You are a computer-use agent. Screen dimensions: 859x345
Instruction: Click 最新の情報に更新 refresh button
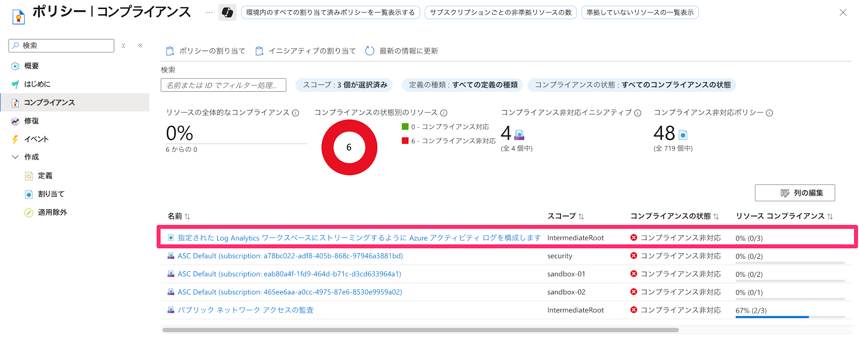point(402,51)
